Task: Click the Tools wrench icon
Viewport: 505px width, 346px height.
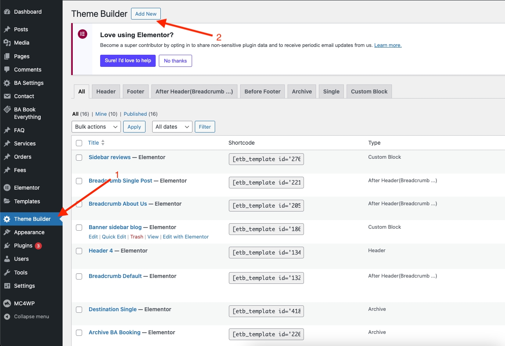Action: click(x=7, y=272)
